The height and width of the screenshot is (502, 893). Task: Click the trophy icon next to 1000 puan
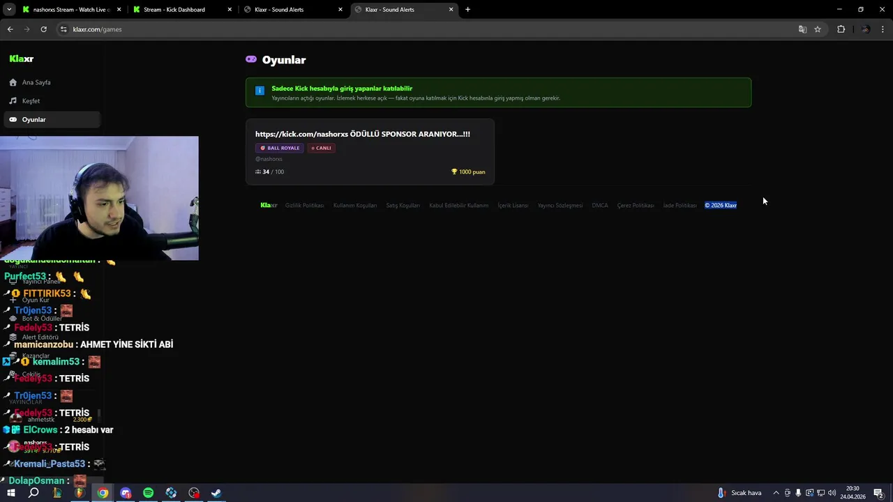(x=454, y=172)
